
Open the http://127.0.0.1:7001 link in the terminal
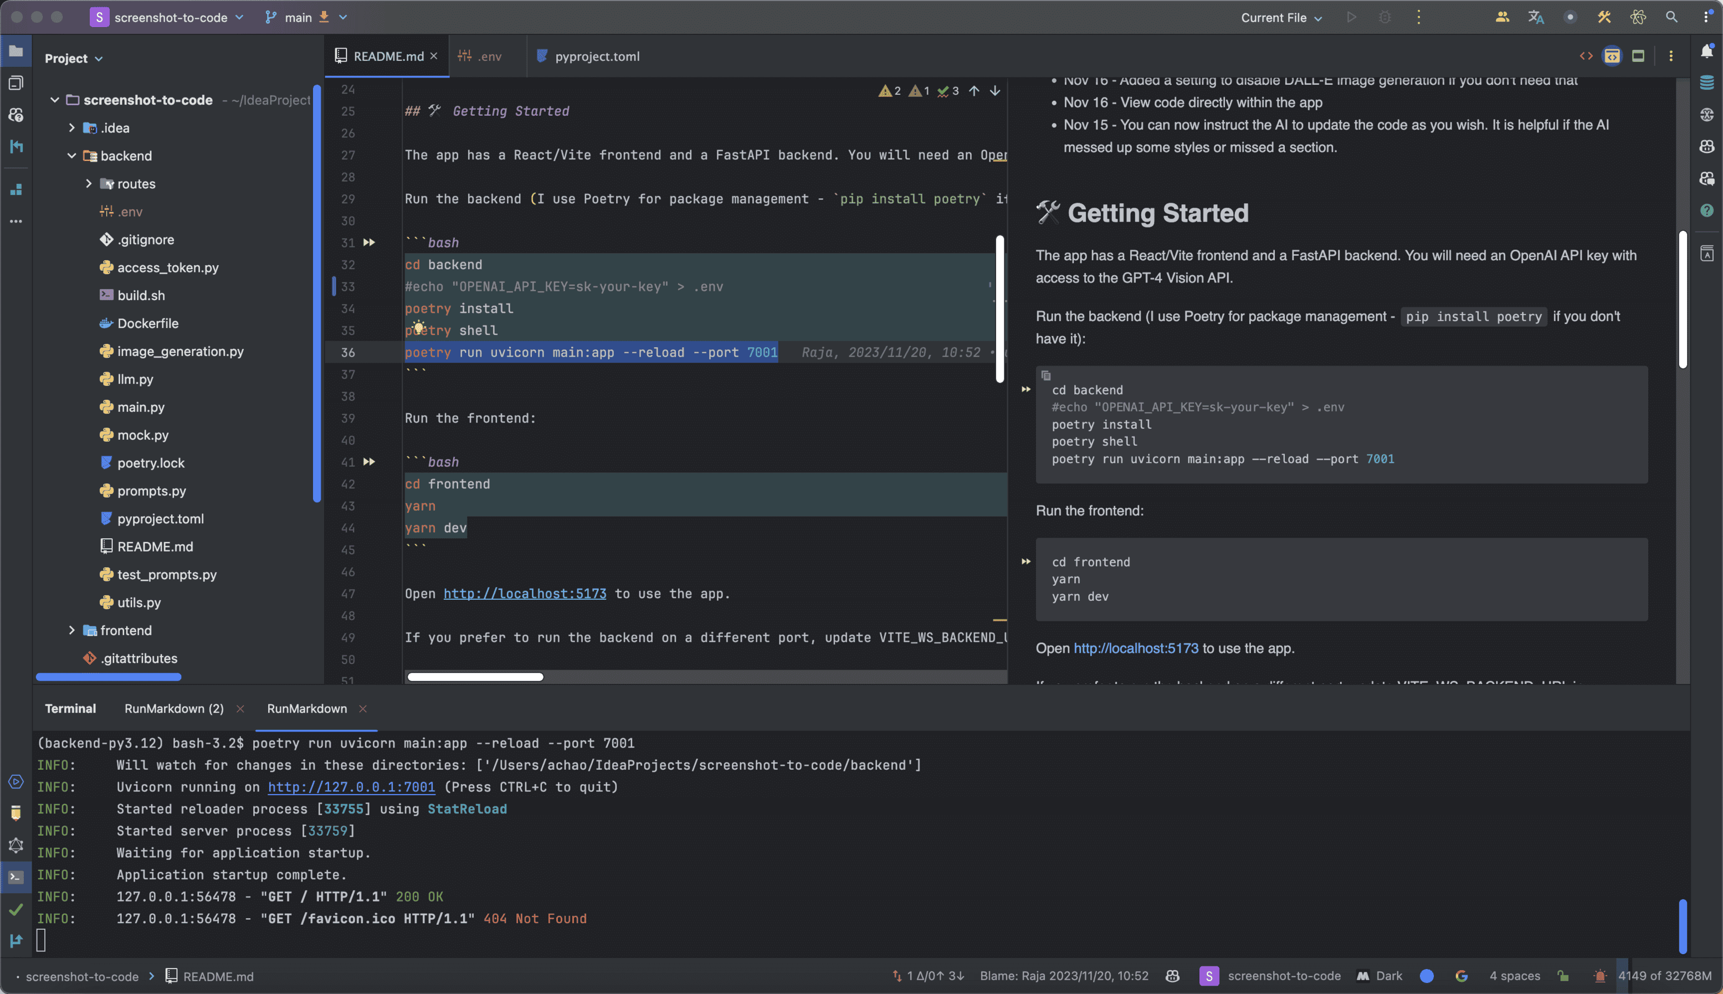pos(351,787)
